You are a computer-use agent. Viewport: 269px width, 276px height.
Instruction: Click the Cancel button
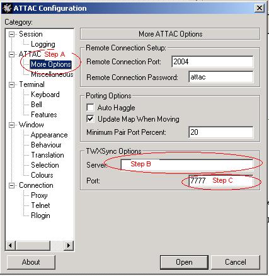236,262
